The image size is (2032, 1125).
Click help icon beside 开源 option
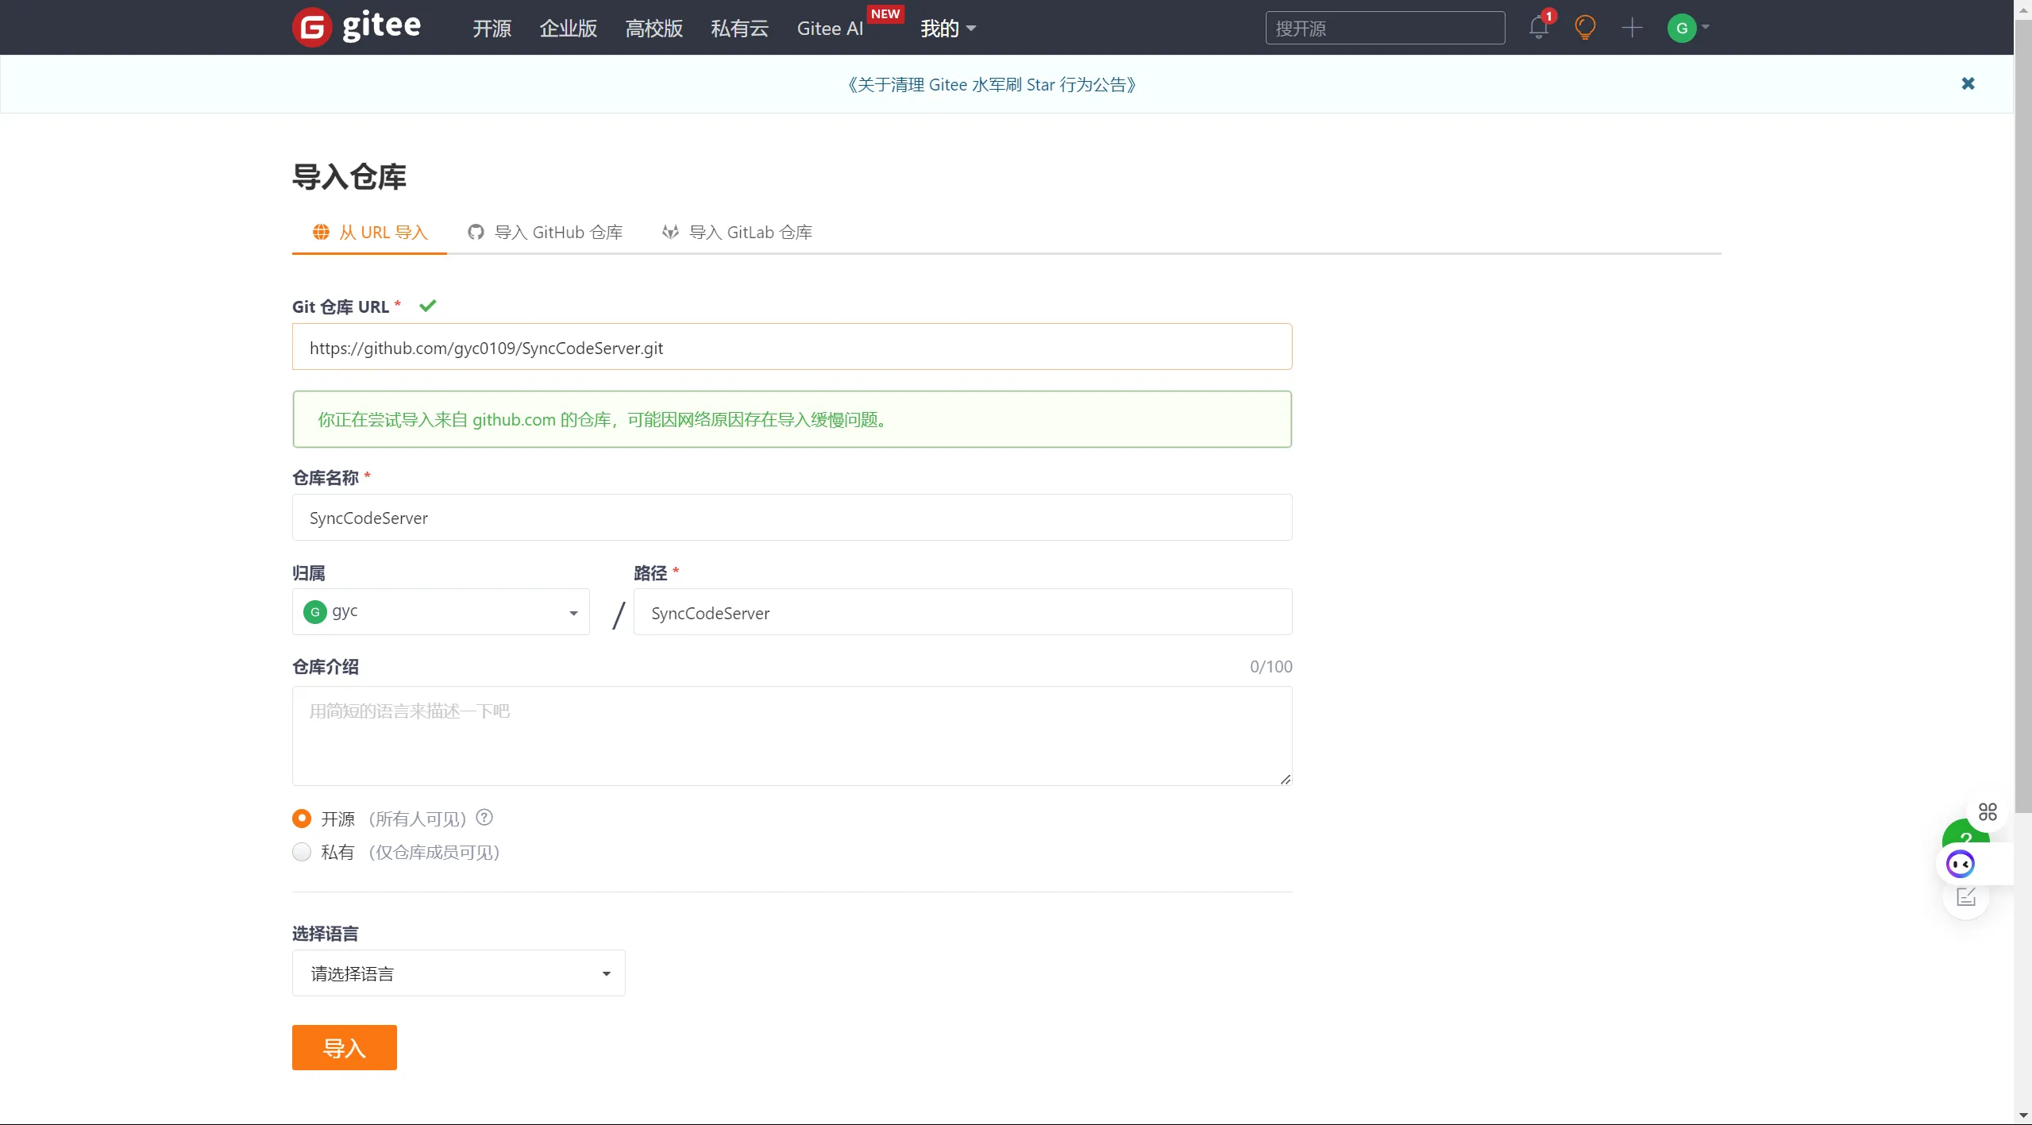[484, 817]
